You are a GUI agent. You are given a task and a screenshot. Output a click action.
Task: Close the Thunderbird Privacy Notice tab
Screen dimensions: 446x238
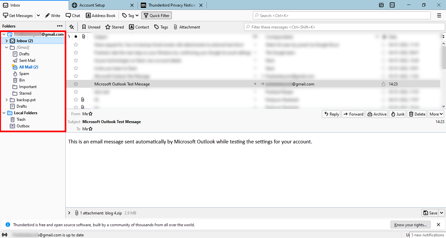[201, 5]
